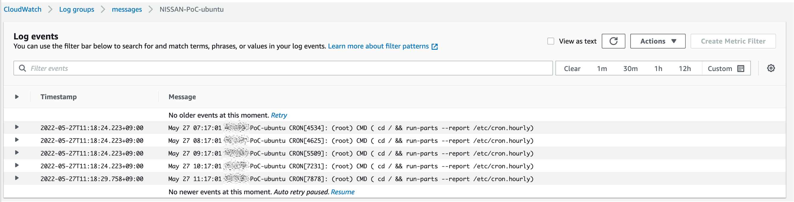Enable the View as text checkbox

click(x=551, y=41)
